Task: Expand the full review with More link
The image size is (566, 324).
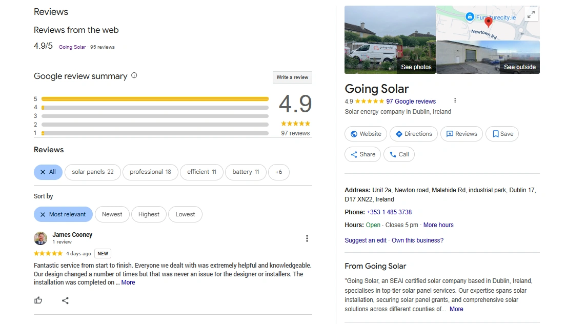Action: [128, 282]
